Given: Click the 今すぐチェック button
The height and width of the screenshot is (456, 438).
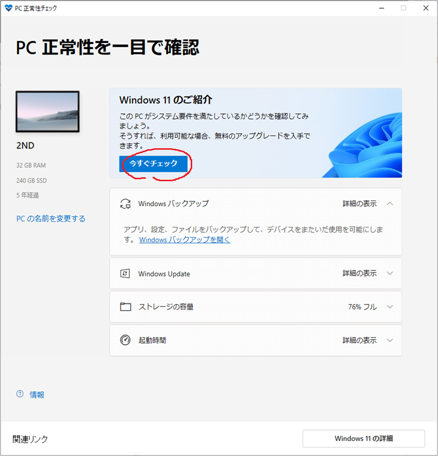Looking at the screenshot, I should [x=153, y=163].
